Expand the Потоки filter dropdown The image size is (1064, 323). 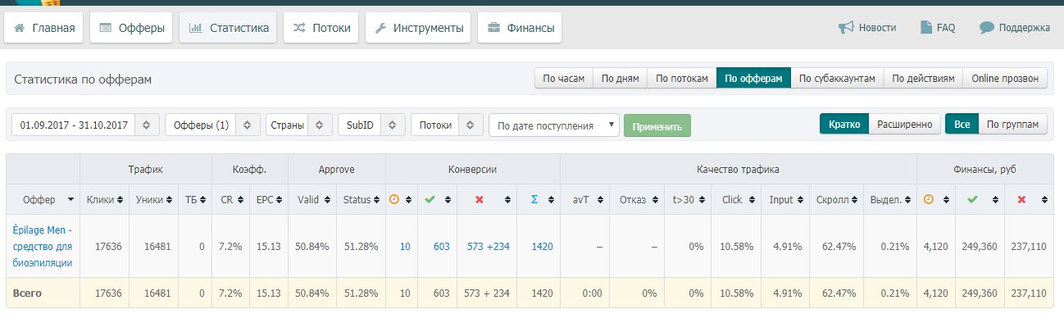coord(447,125)
